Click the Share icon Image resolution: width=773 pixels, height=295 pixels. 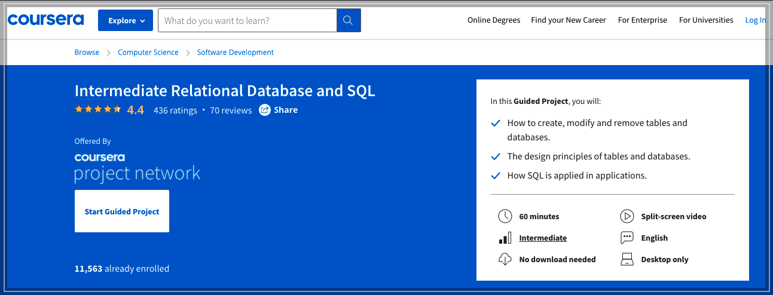tap(265, 110)
